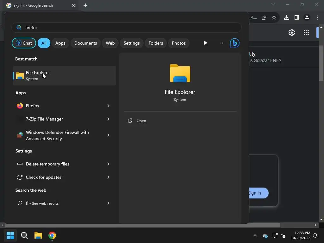
Task: Bookmark this page with the star icon
Action: (274, 18)
